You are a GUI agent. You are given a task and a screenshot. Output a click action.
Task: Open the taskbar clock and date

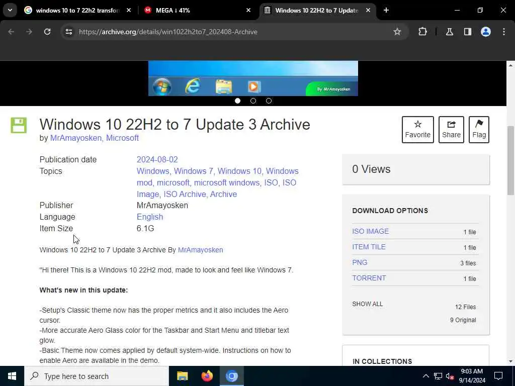tap(472, 376)
